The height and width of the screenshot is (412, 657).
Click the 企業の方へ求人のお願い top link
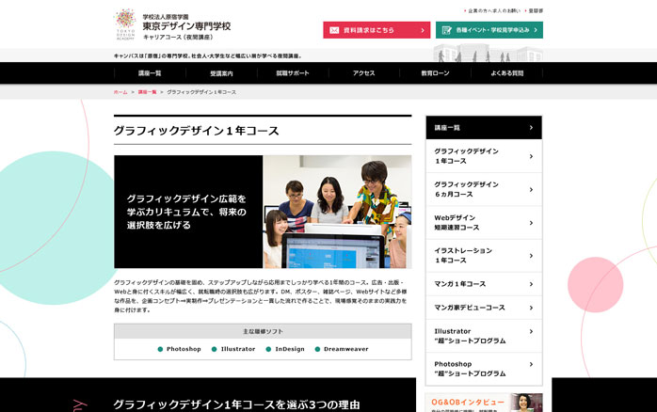[494, 11]
